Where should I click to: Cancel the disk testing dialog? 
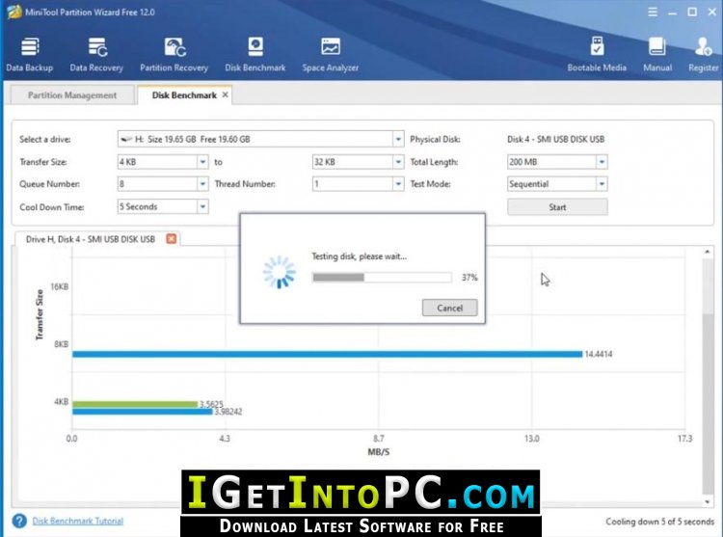coord(449,308)
